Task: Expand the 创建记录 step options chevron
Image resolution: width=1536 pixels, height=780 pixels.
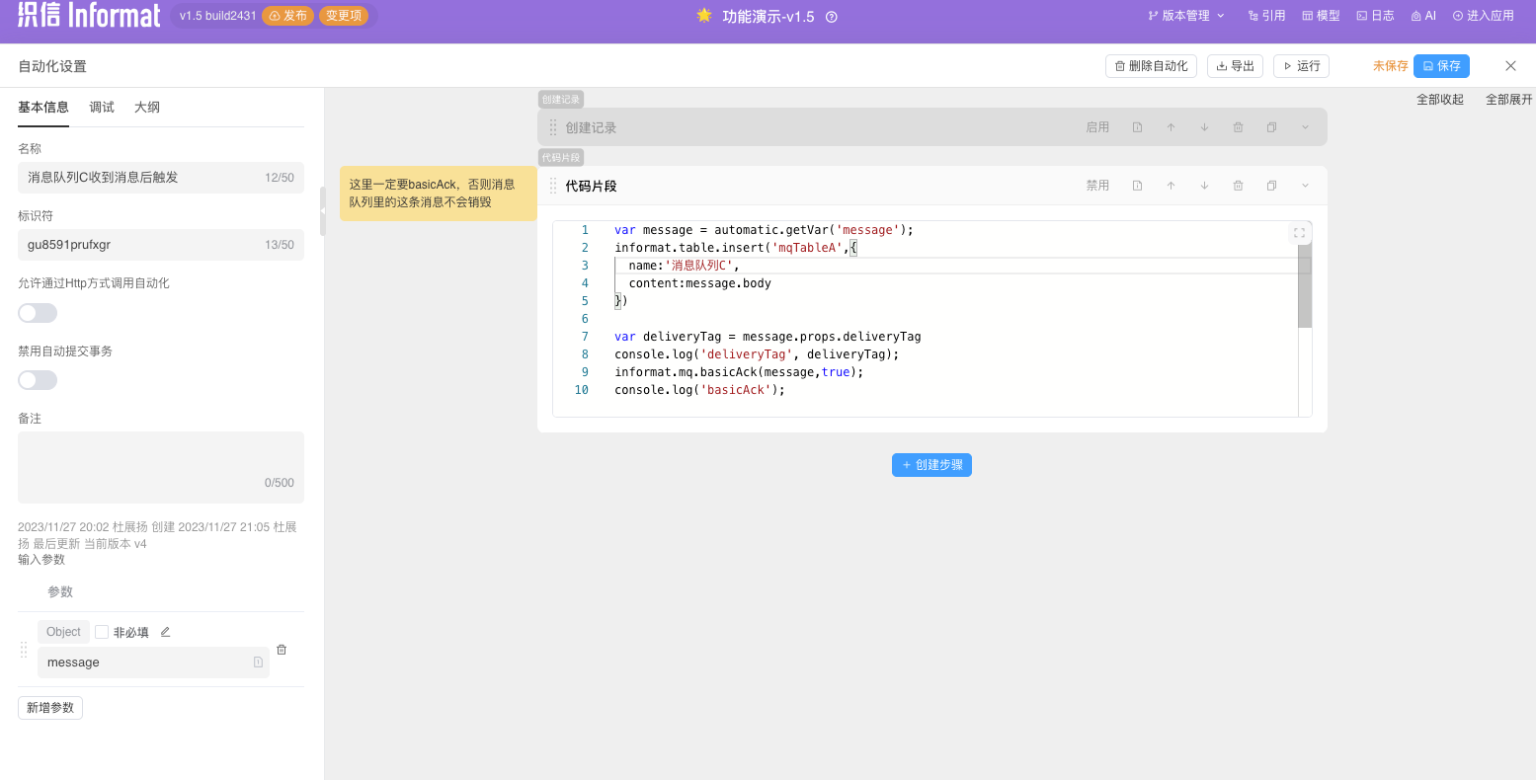Action: [1305, 127]
